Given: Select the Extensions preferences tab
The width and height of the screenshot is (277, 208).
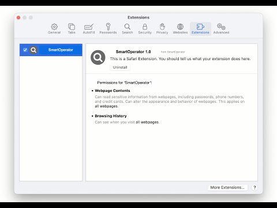Looking at the screenshot, I should click(x=200, y=29).
